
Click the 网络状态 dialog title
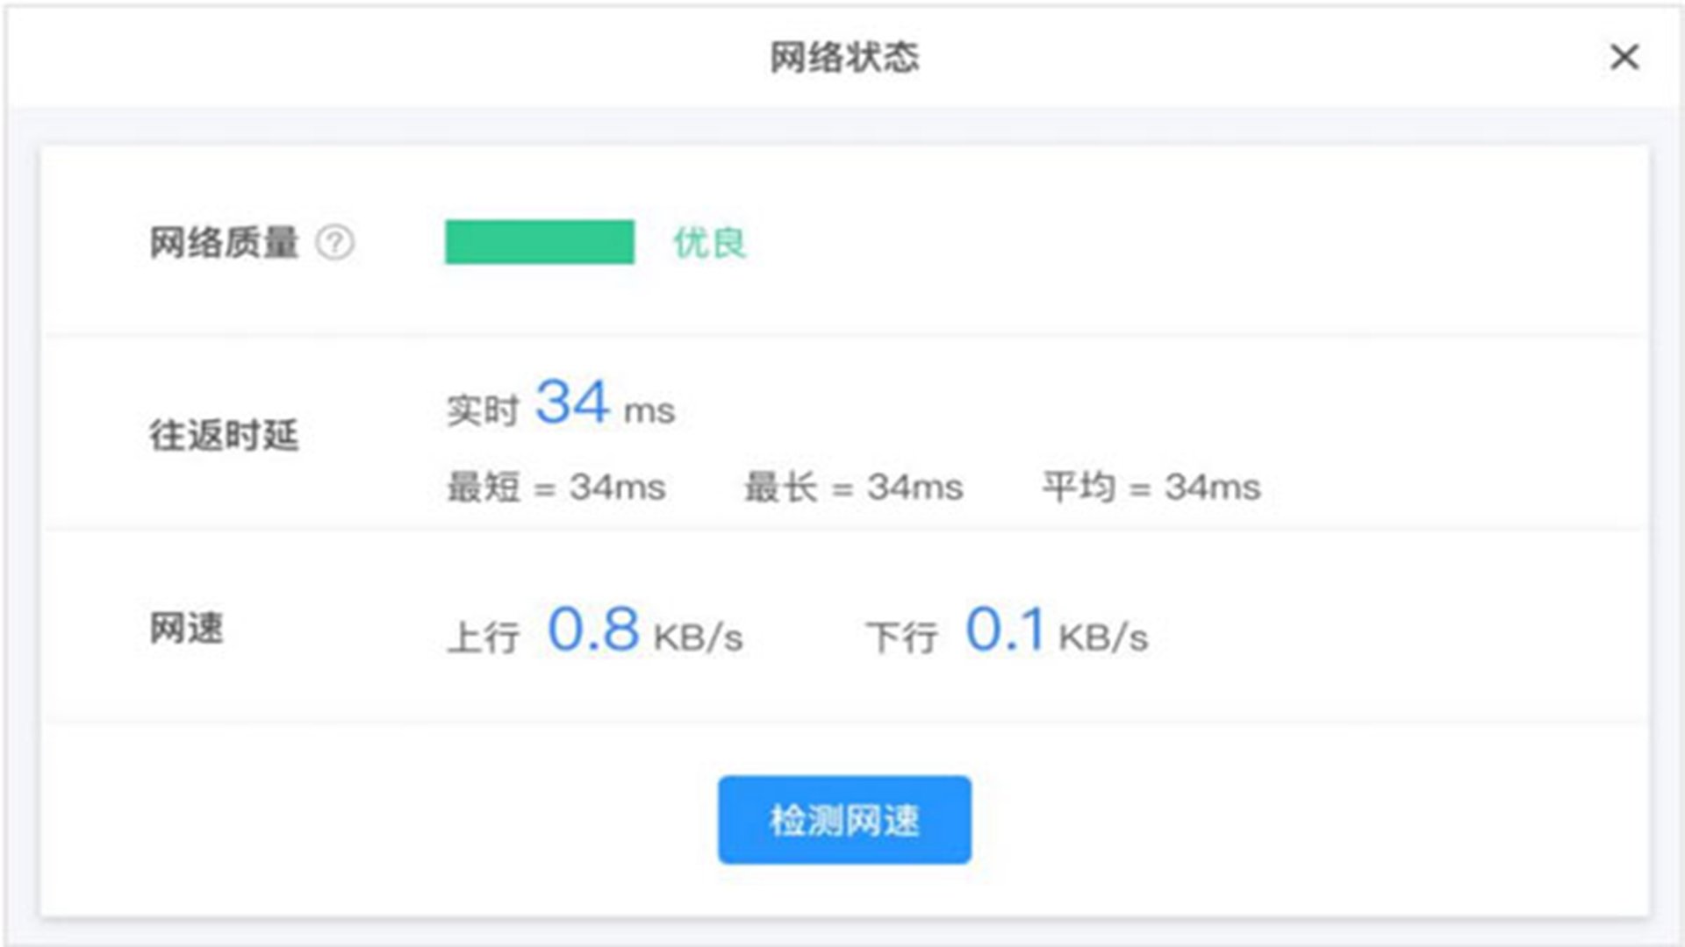[844, 58]
